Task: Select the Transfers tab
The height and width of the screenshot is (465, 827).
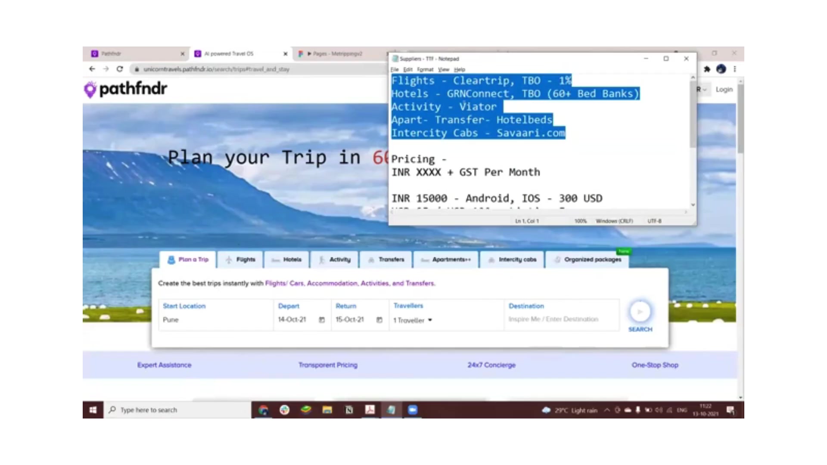Action: click(x=386, y=260)
